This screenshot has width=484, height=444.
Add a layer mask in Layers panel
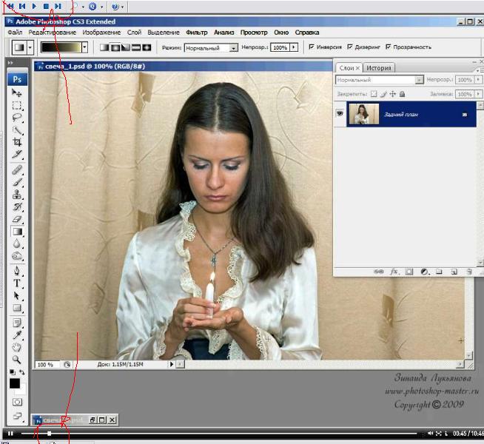[409, 272]
